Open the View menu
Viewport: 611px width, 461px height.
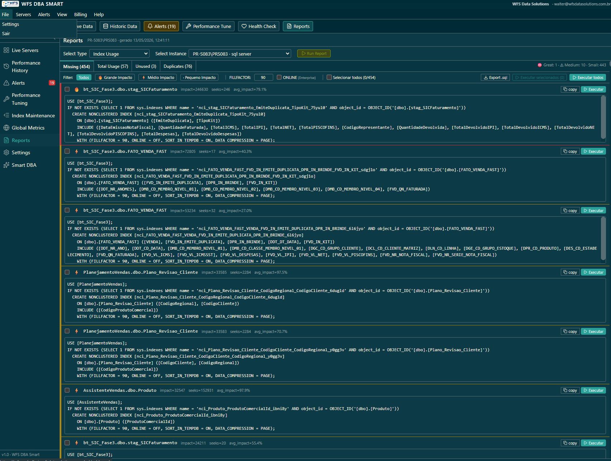tap(62, 14)
